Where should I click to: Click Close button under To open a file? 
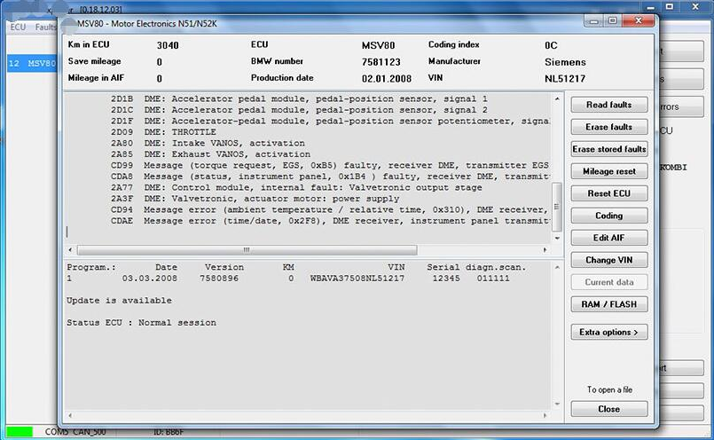coord(608,409)
